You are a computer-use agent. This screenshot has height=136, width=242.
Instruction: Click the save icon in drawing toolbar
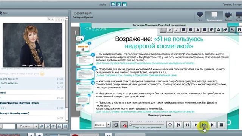[x=239, y=30]
